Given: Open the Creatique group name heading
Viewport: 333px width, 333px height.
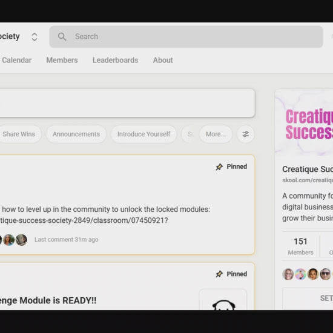Looking at the screenshot, I should tap(308, 170).
